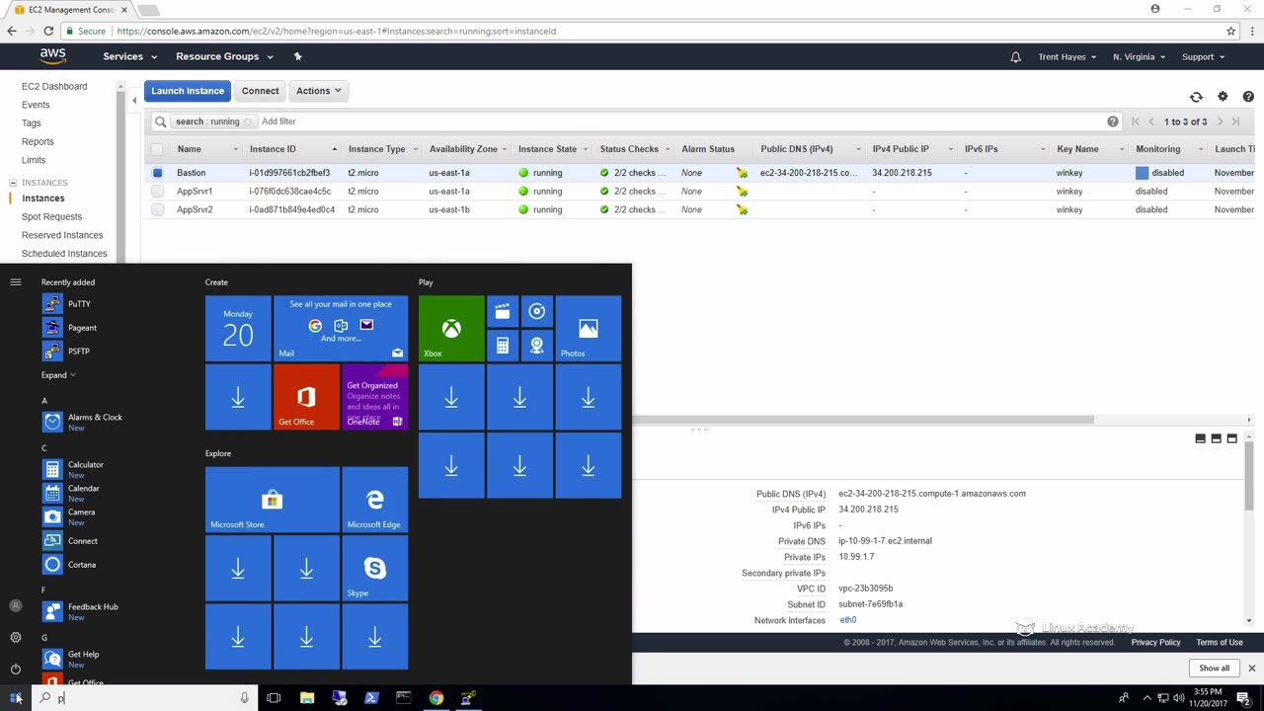Click the Start menu Power button

[x=16, y=670]
